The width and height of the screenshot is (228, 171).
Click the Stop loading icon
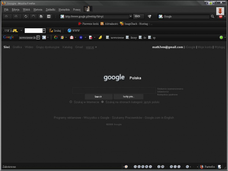pos(33,17)
